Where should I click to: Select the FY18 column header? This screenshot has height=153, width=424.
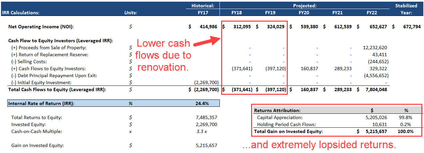[237, 13]
